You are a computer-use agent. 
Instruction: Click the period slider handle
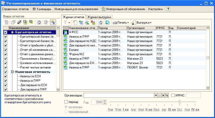pyautogui.click(x=180, y=102)
